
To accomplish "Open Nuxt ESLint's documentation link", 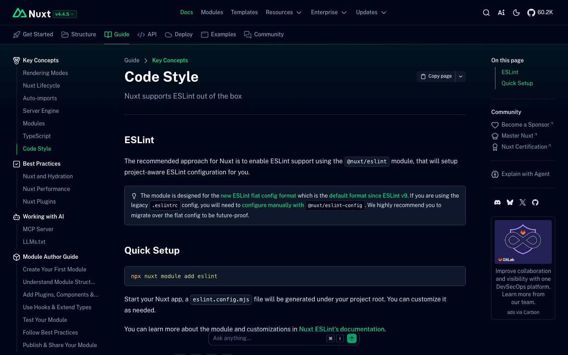I will 342,329.
